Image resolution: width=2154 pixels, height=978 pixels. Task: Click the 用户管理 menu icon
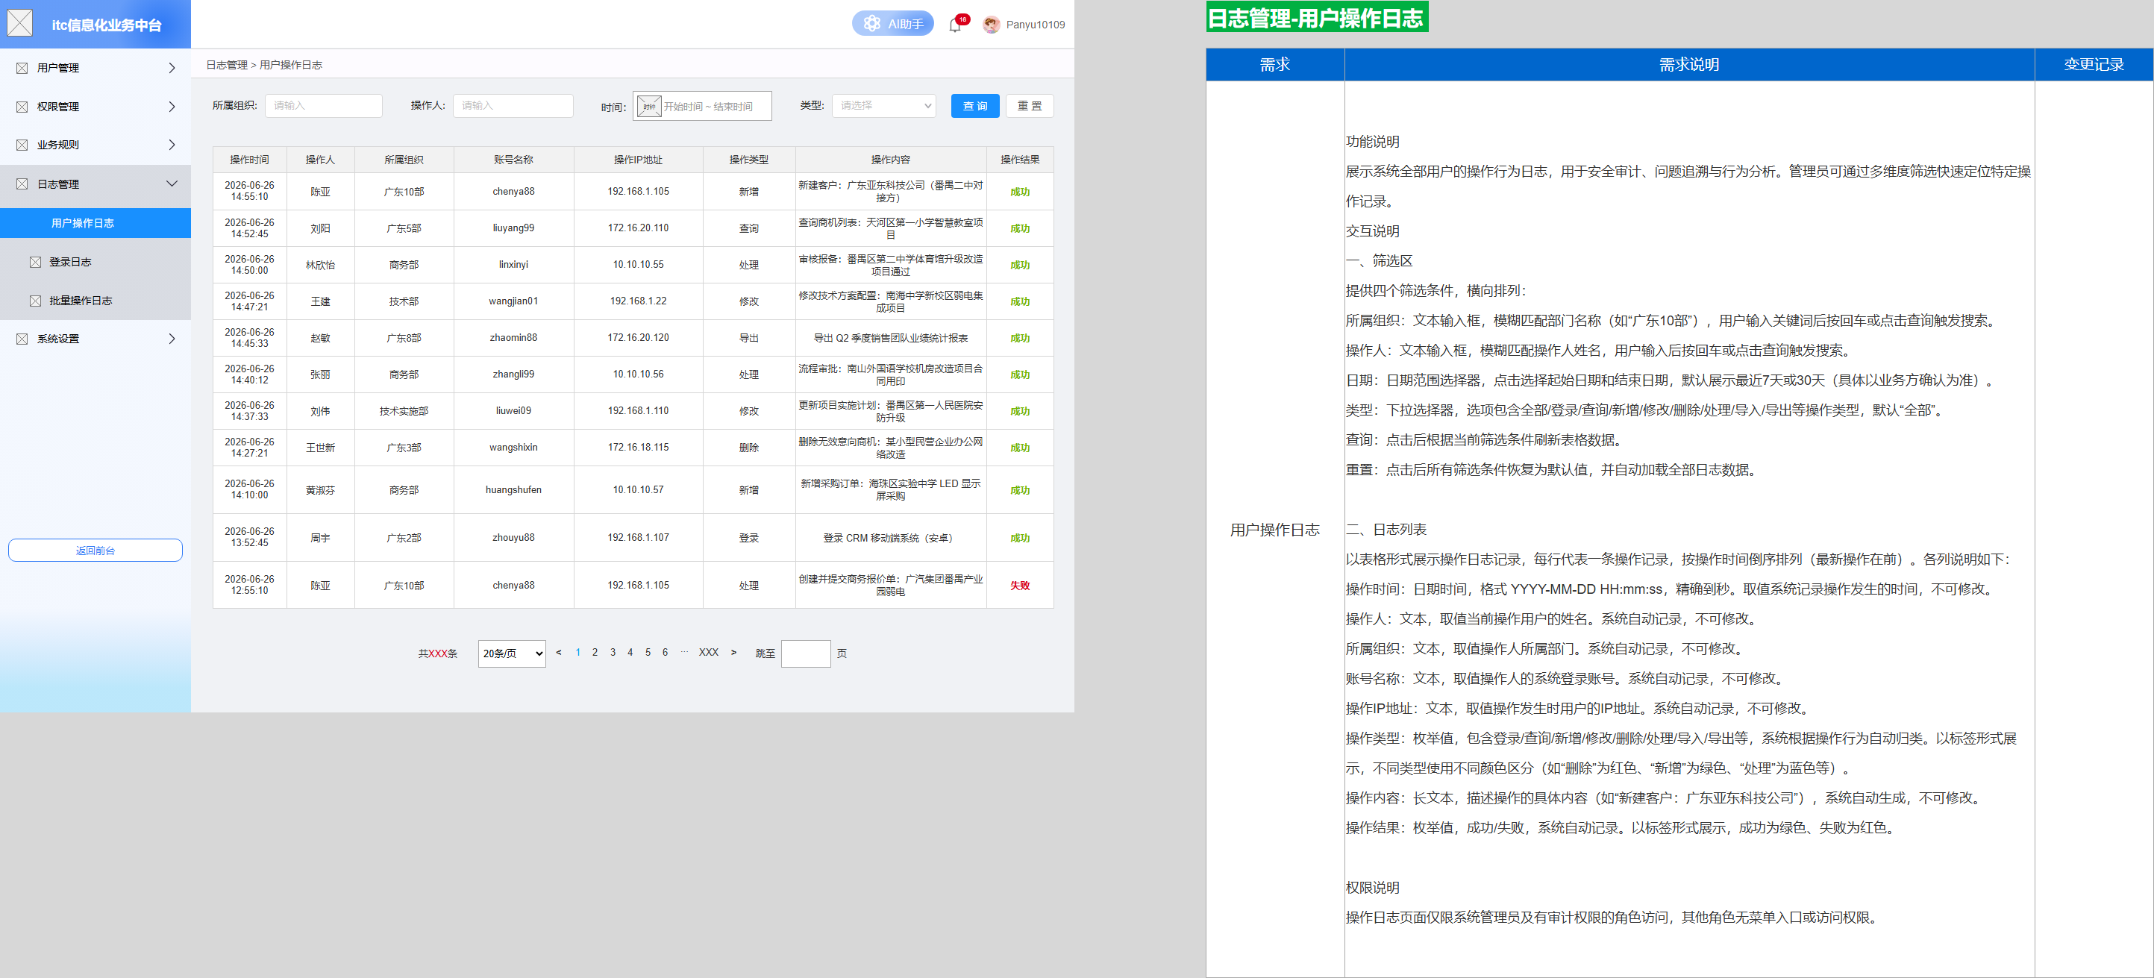[x=22, y=68]
